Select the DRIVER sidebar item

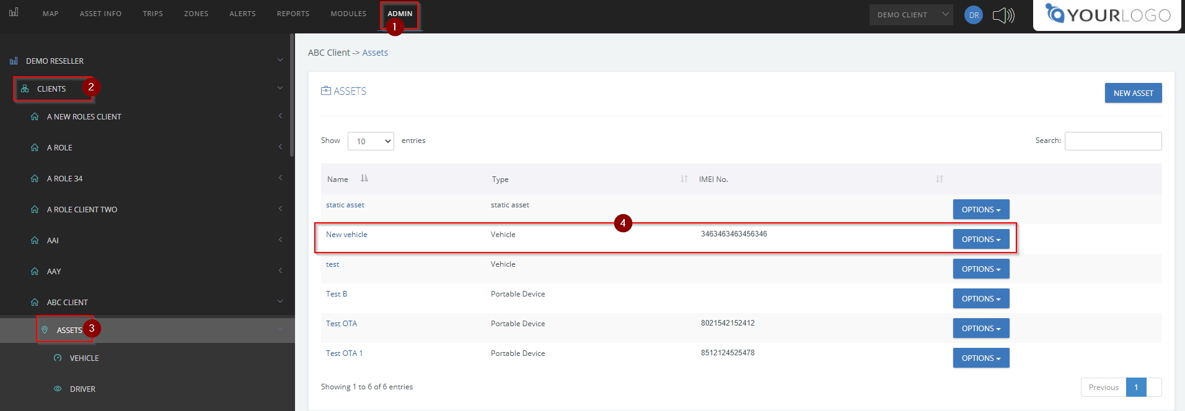[82, 389]
